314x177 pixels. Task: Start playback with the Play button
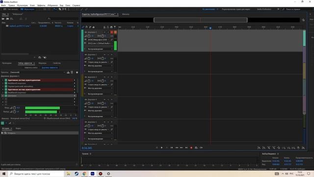click(x=162, y=147)
